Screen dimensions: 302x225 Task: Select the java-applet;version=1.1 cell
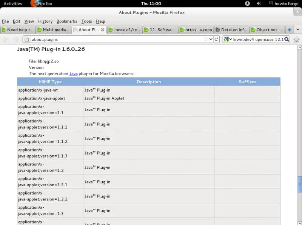[50, 110]
